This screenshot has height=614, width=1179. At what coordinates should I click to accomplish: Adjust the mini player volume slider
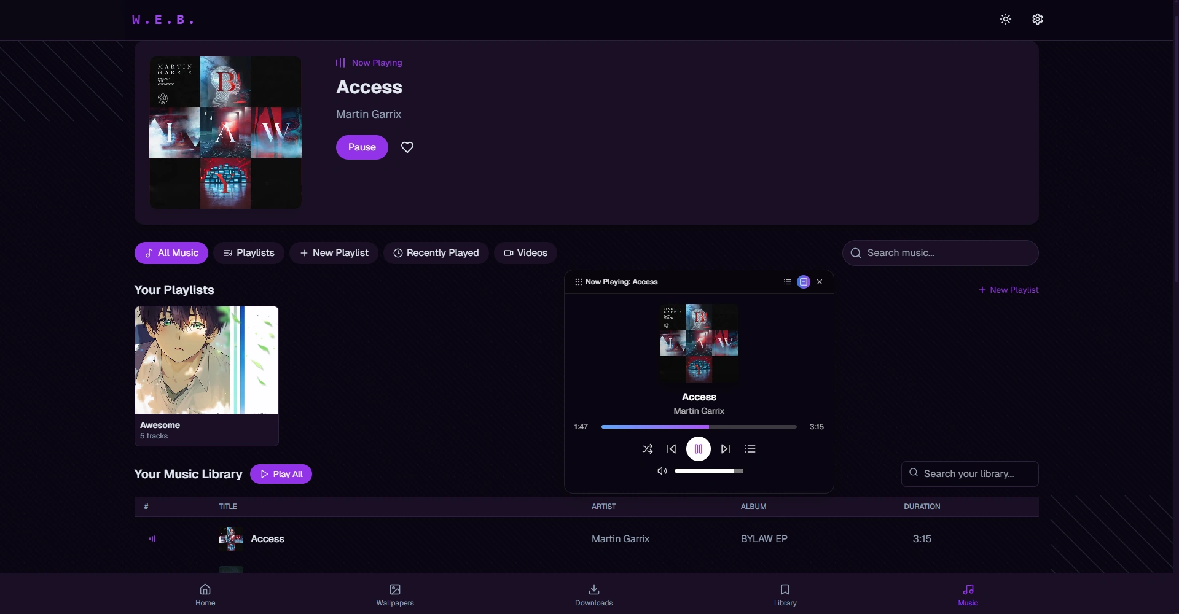click(x=709, y=471)
